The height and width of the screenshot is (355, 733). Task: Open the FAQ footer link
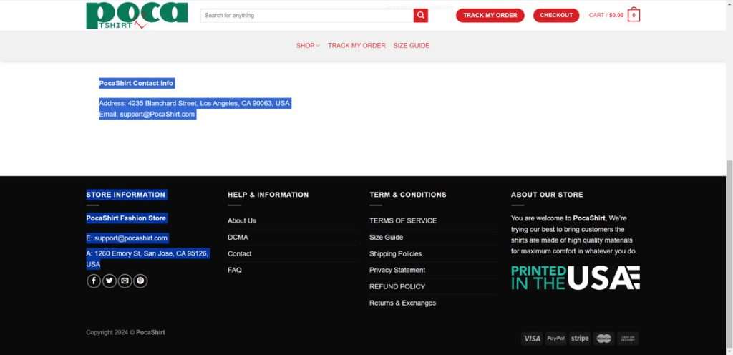(235, 270)
